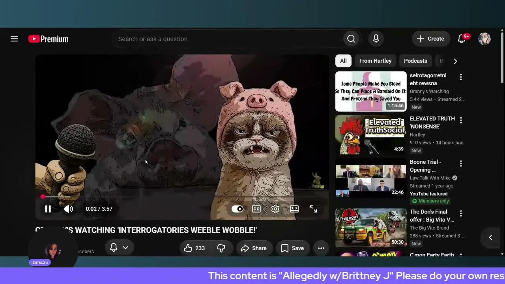
Task: Open options for ELEVATED TRUTH 'NONSENSE' video
Action: pyautogui.click(x=461, y=120)
